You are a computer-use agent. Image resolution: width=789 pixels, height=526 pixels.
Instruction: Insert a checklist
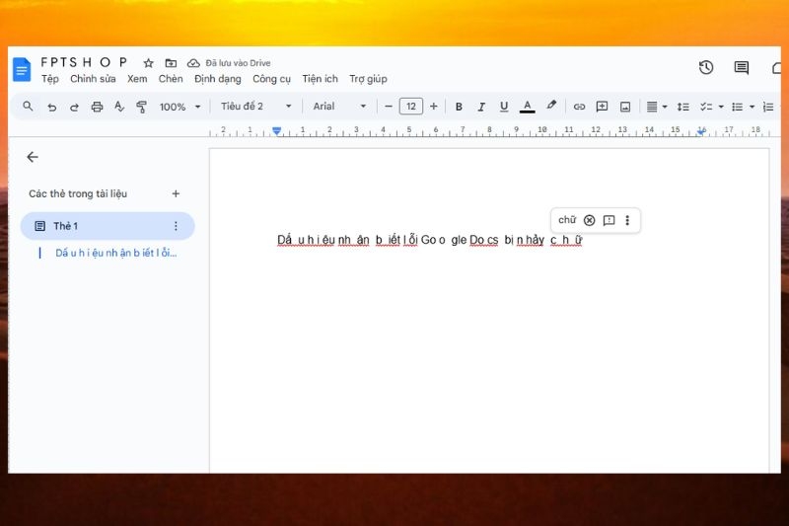[x=706, y=107]
